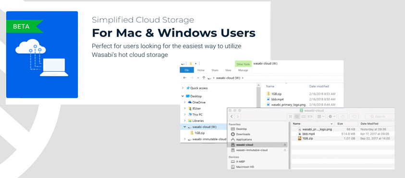The width and height of the screenshot is (405, 178).
Task: Click the This PC computer icon
Action: (x=190, y=114)
